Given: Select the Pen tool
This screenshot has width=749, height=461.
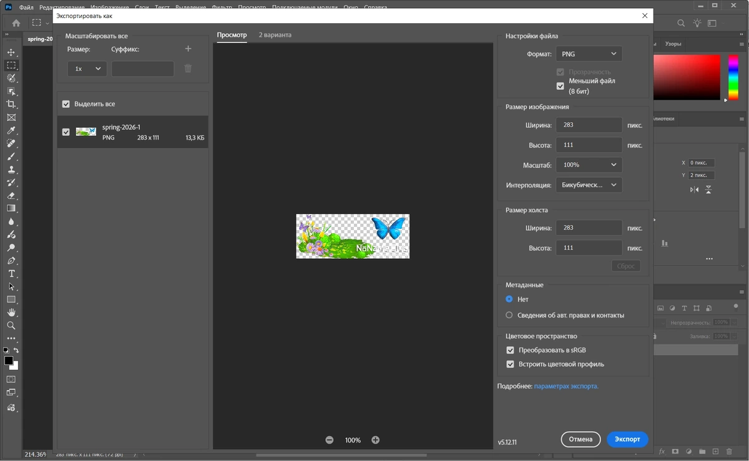Looking at the screenshot, I should click(x=11, y=261).
